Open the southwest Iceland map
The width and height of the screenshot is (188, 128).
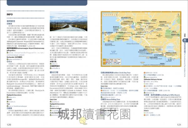(x=141, y=39)
